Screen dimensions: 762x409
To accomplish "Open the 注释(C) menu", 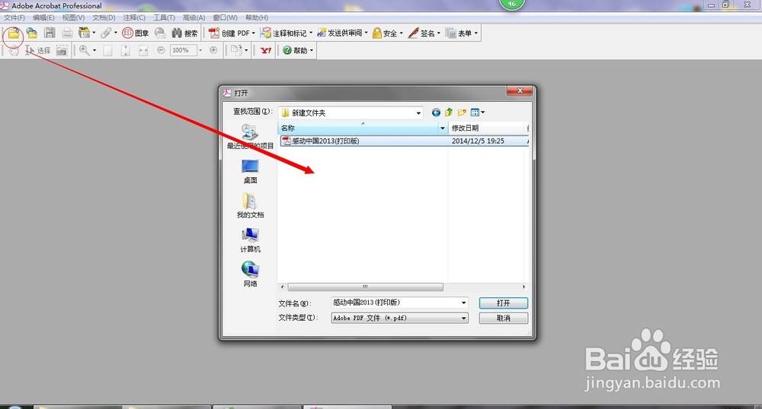I will click(133, 17).
